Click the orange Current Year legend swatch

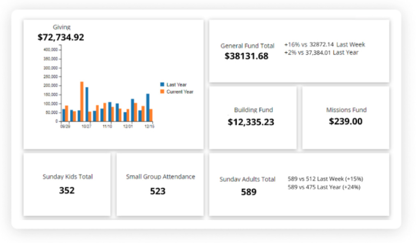(162, 92)
